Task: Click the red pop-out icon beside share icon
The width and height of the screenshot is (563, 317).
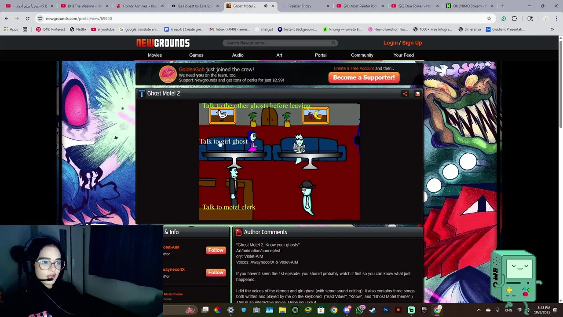Action: click(417, 93)
